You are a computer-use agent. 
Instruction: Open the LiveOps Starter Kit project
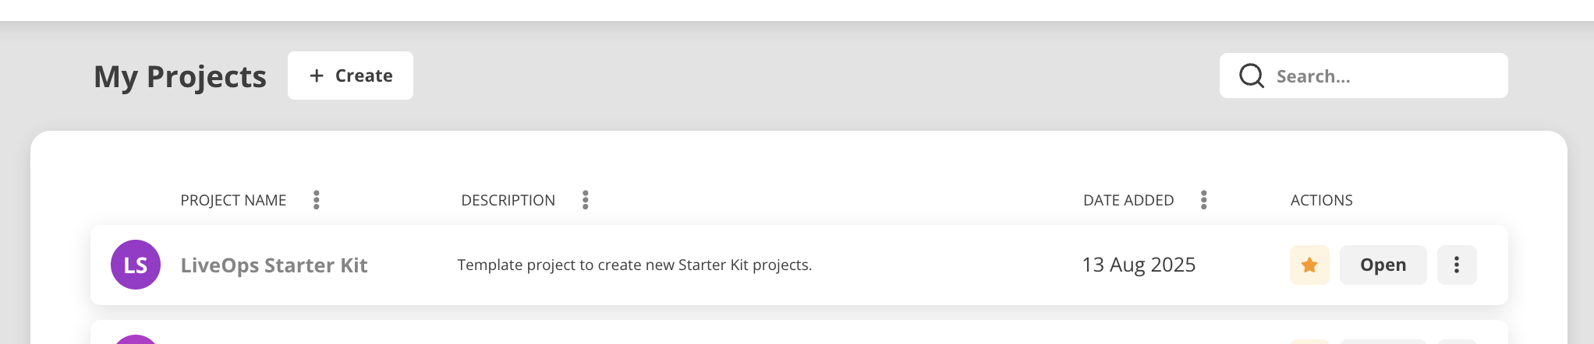[x=1383, y=265]
